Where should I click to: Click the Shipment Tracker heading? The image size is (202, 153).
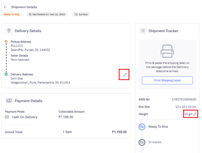click(x=163, y=31)
